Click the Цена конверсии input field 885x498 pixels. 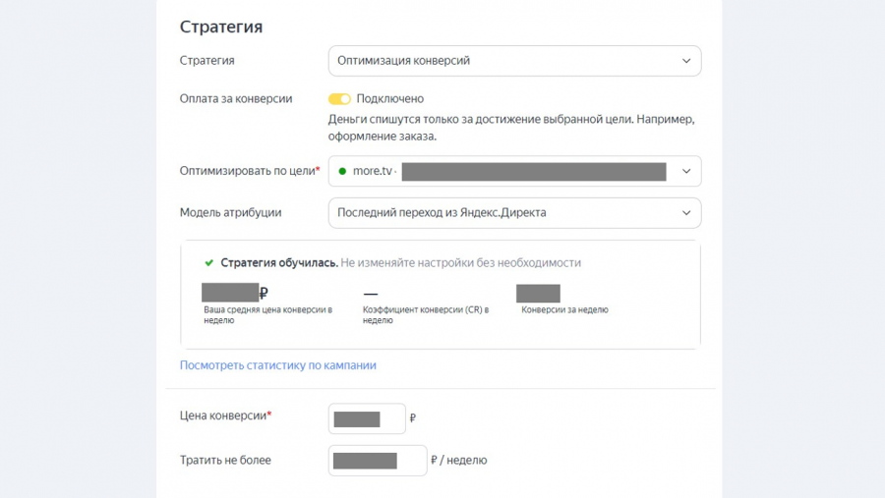point(367,418)
